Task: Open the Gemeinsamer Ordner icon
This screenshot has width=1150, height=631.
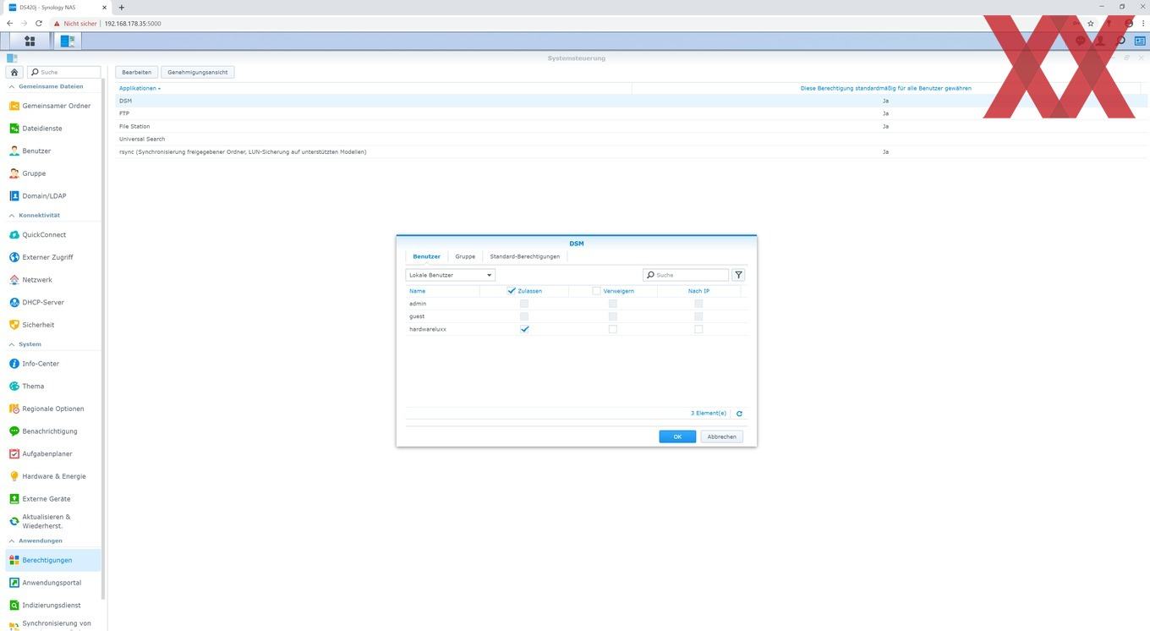Action: 14,106
